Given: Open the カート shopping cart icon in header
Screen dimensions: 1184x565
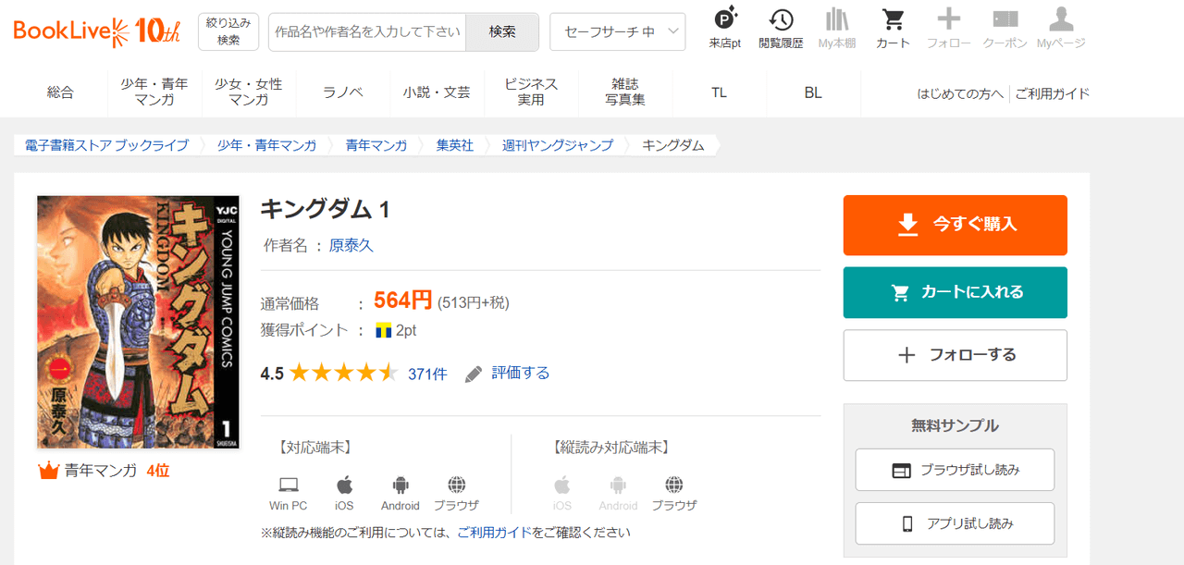Looking at the screenshot, I should tap(893, 20).
